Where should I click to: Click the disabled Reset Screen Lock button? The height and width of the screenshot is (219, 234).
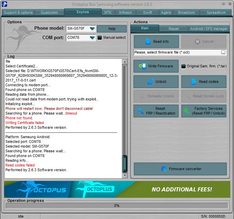[x=204, y=96]
